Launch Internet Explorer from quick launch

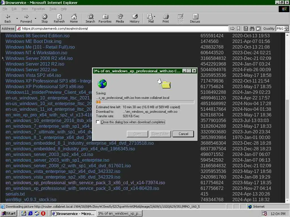(x=30, y=214)
